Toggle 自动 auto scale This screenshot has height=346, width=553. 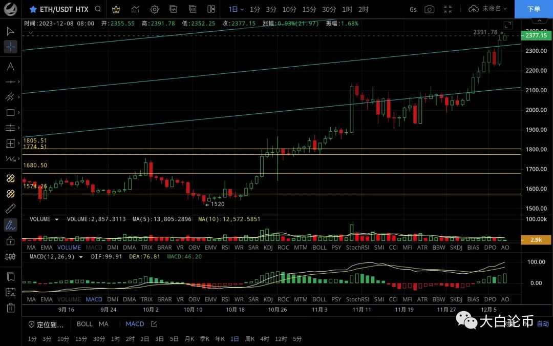click(543, 324)
